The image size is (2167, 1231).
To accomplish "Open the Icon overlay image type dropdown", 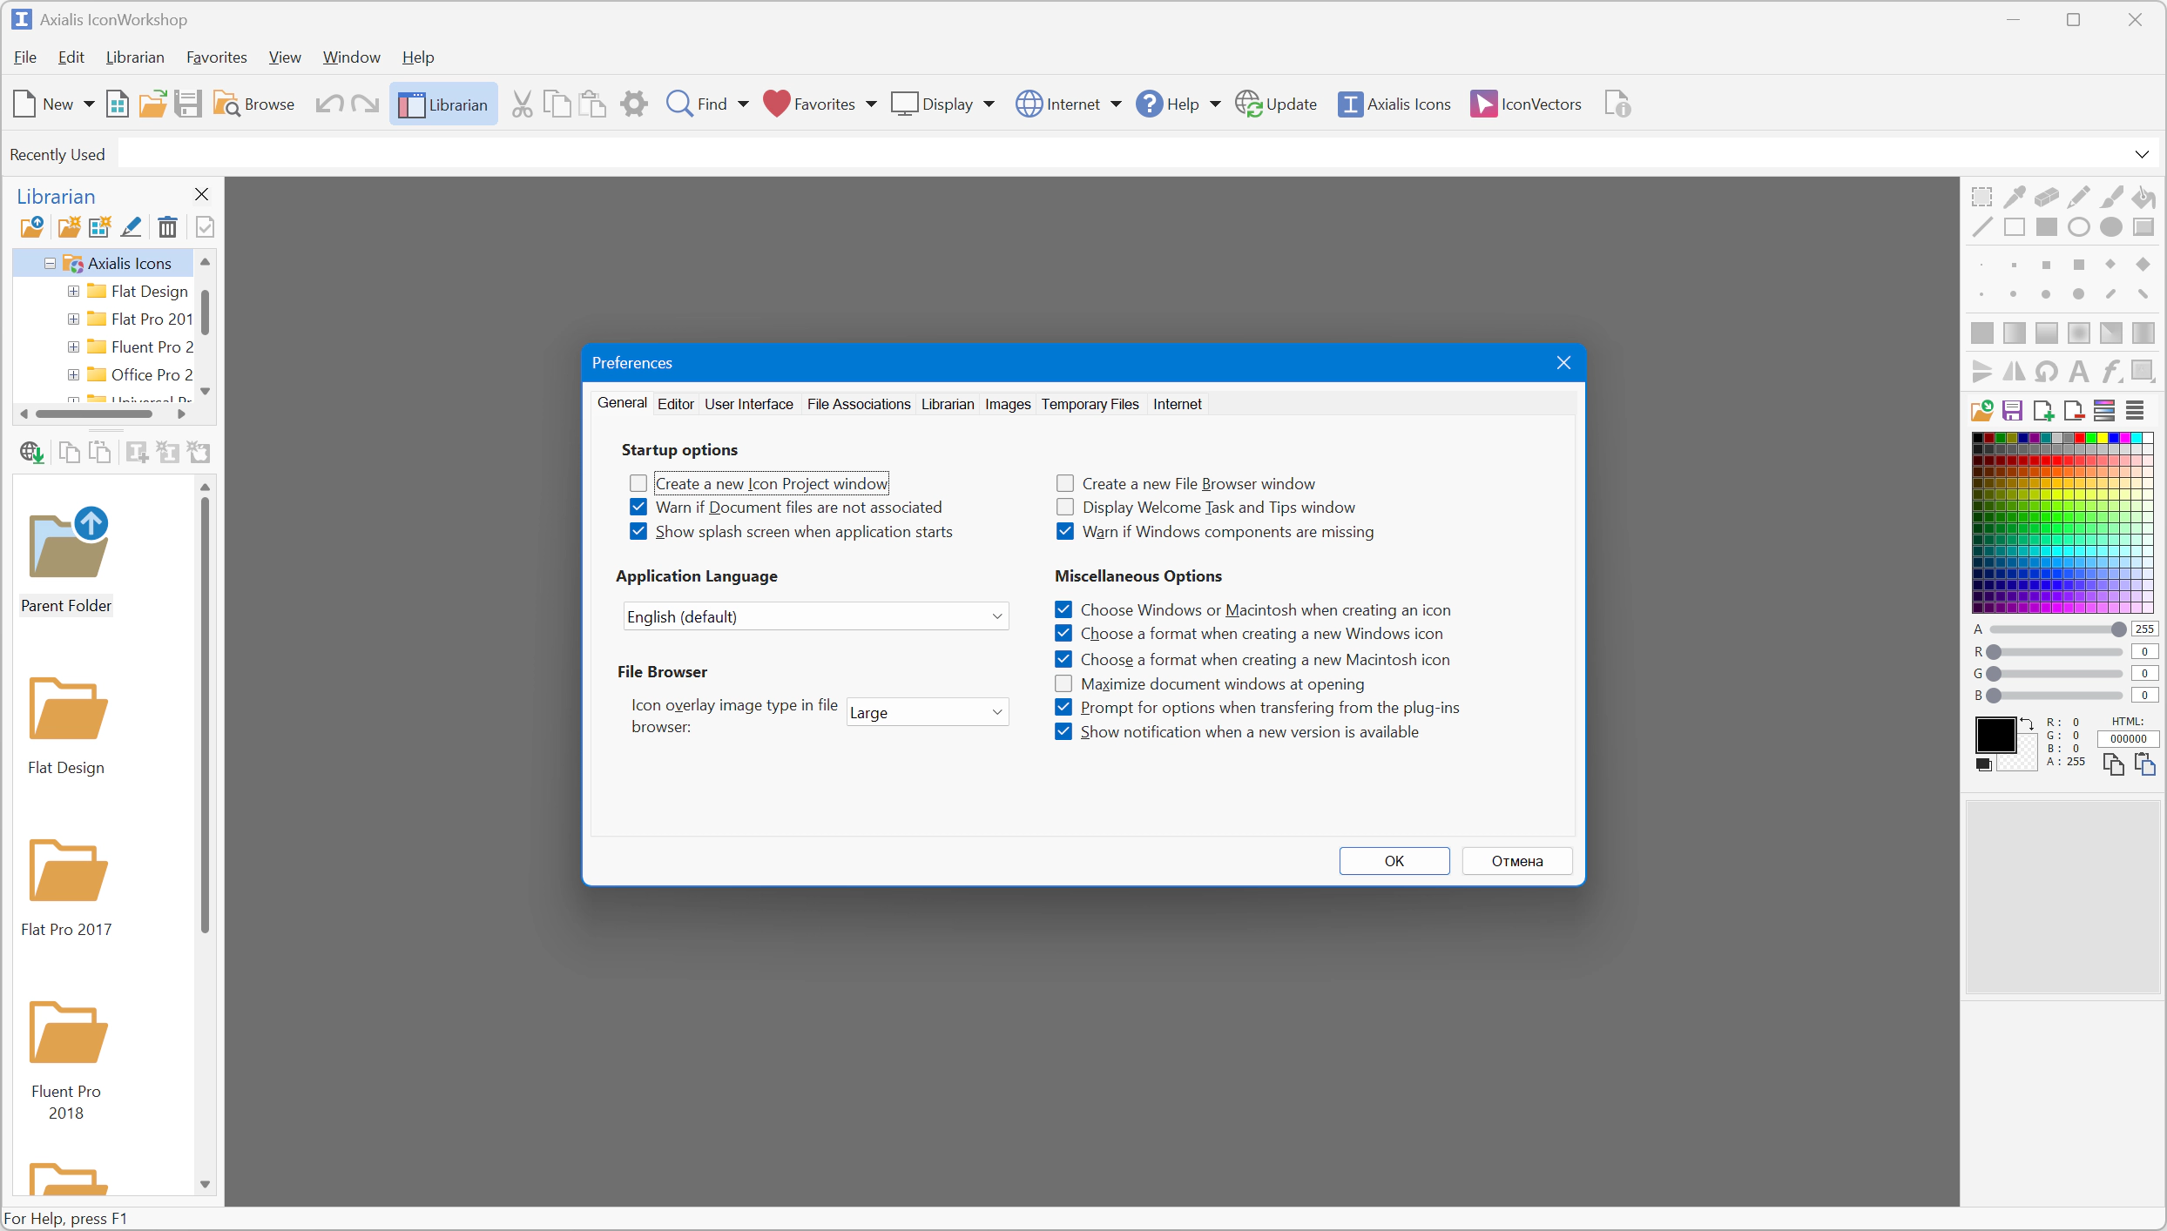I will [927, 712].
